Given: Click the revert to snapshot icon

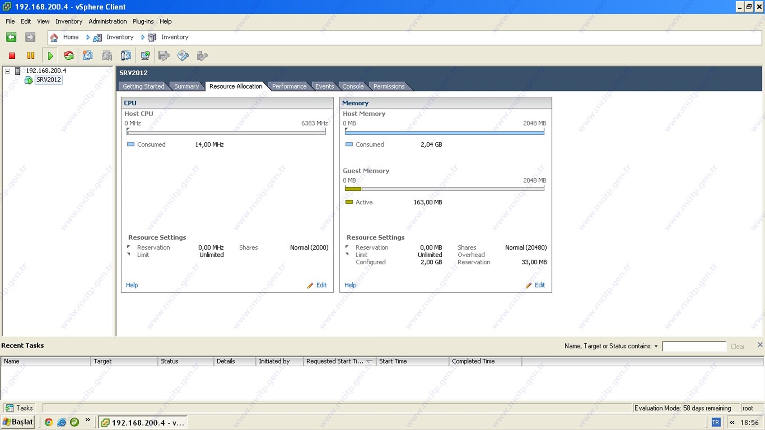Looking at the screenshot, I should (x=107, y=56).
